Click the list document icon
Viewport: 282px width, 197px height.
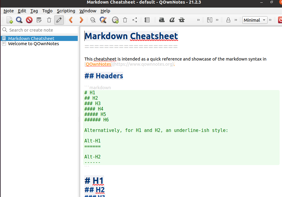click(x=147, y=20)
